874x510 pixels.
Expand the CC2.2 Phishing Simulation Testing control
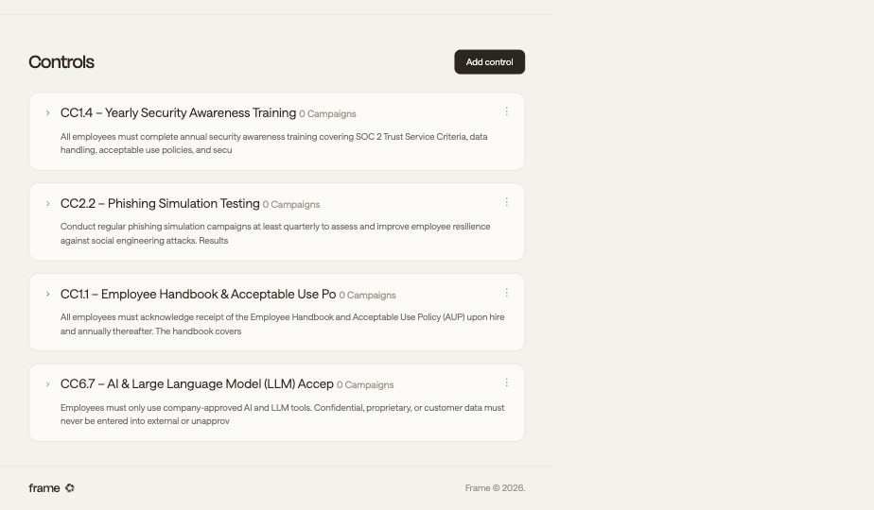[48, 204]
